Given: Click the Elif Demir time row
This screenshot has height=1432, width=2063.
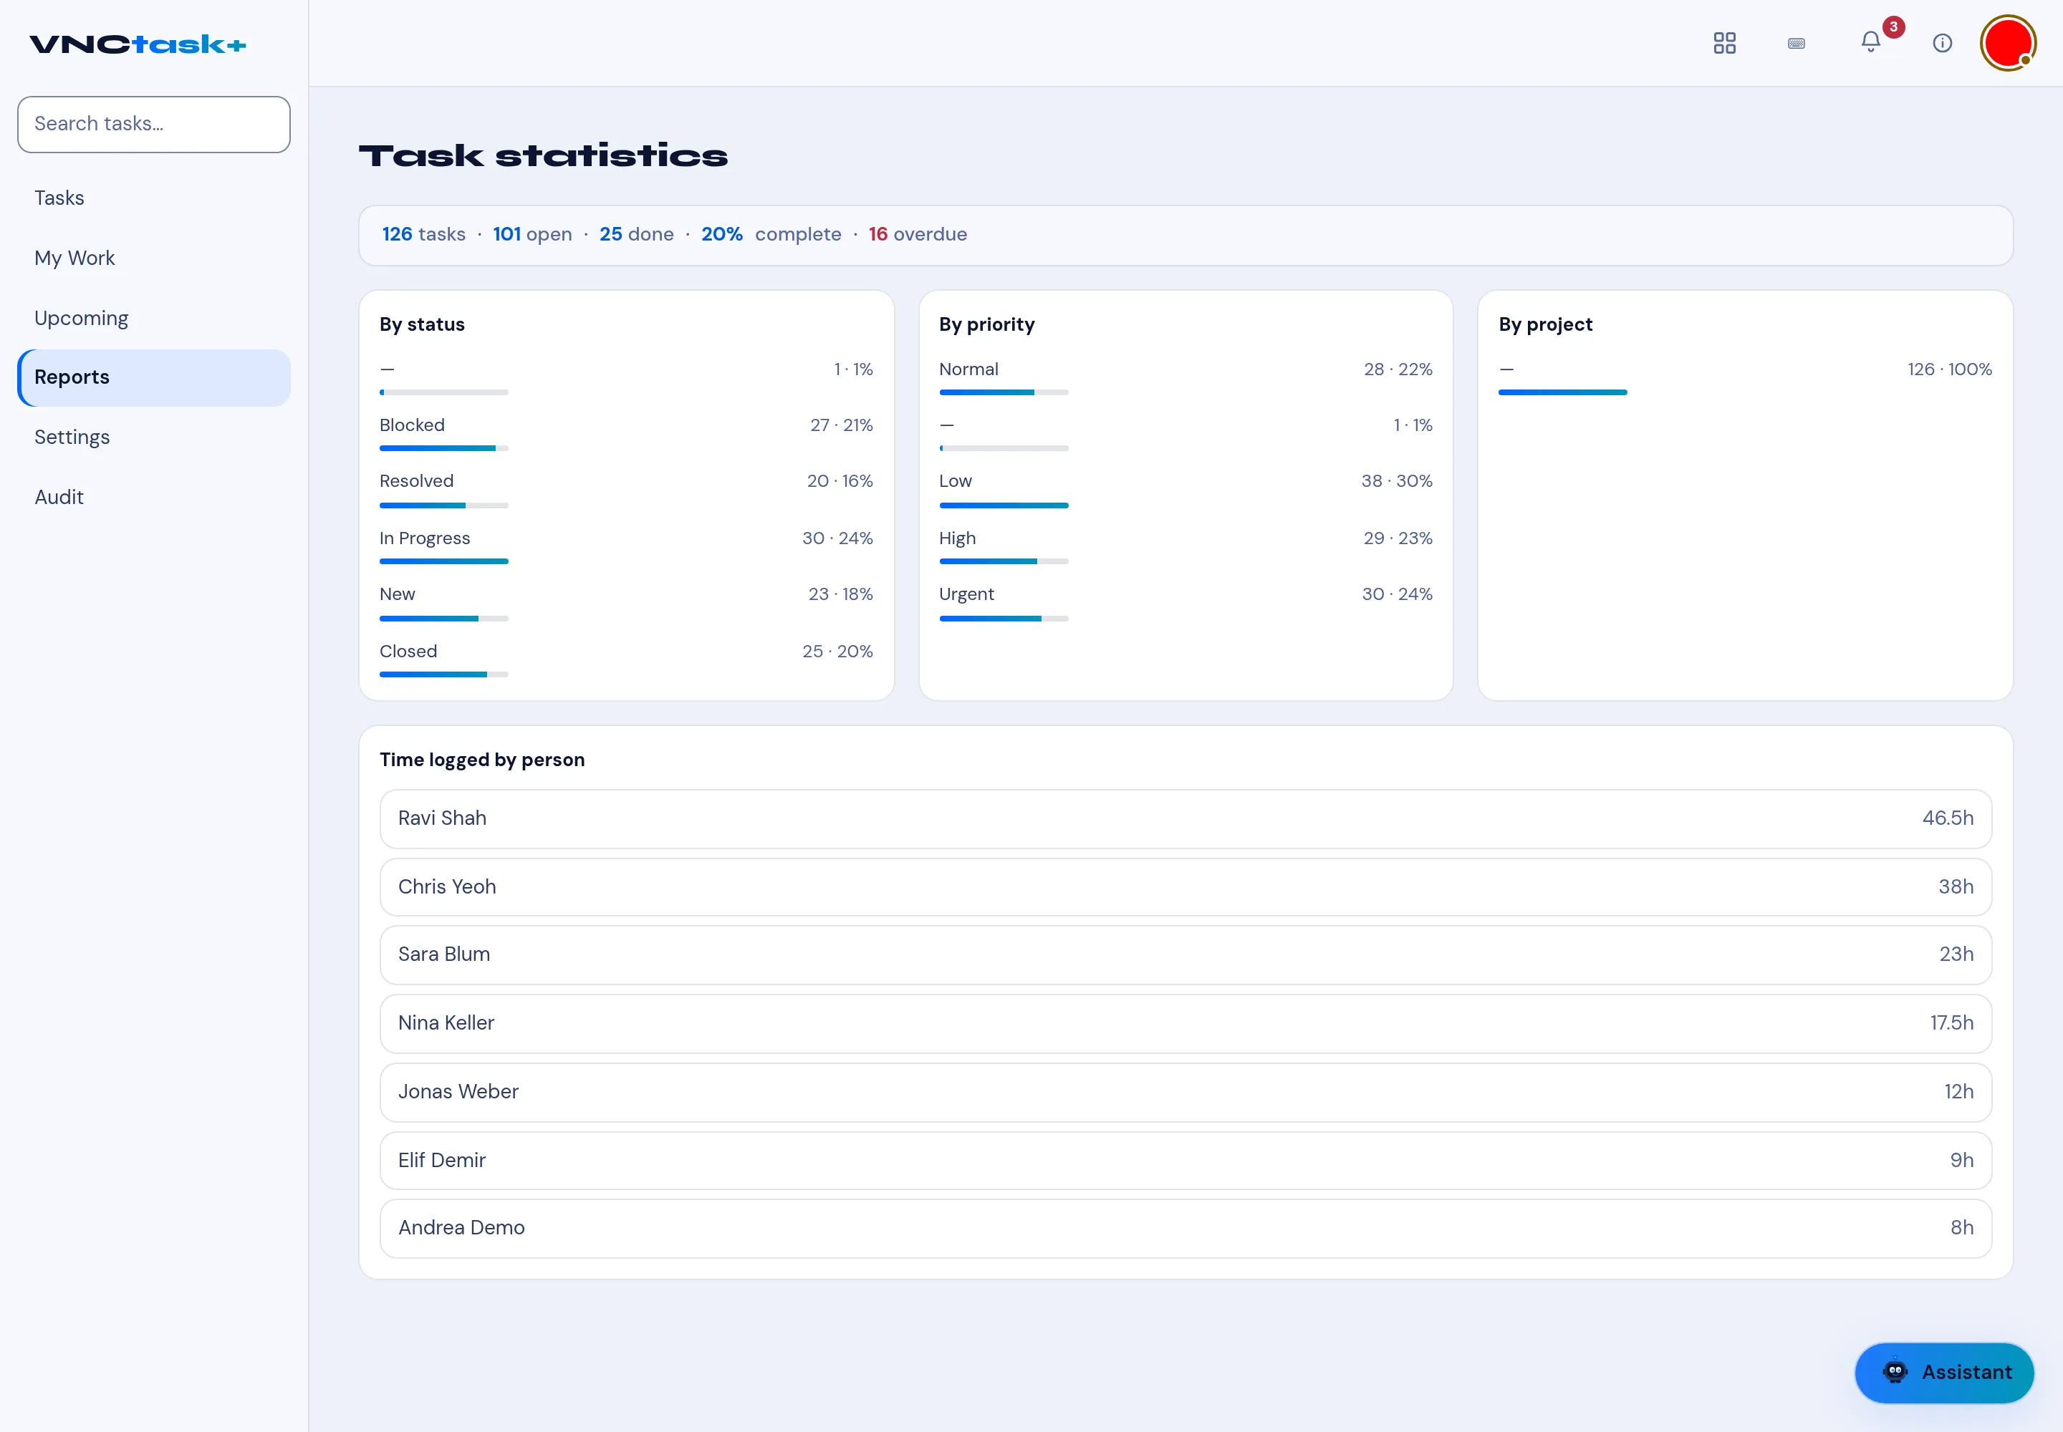Looking at the screenshot, I should [x=1185, y=1160].
